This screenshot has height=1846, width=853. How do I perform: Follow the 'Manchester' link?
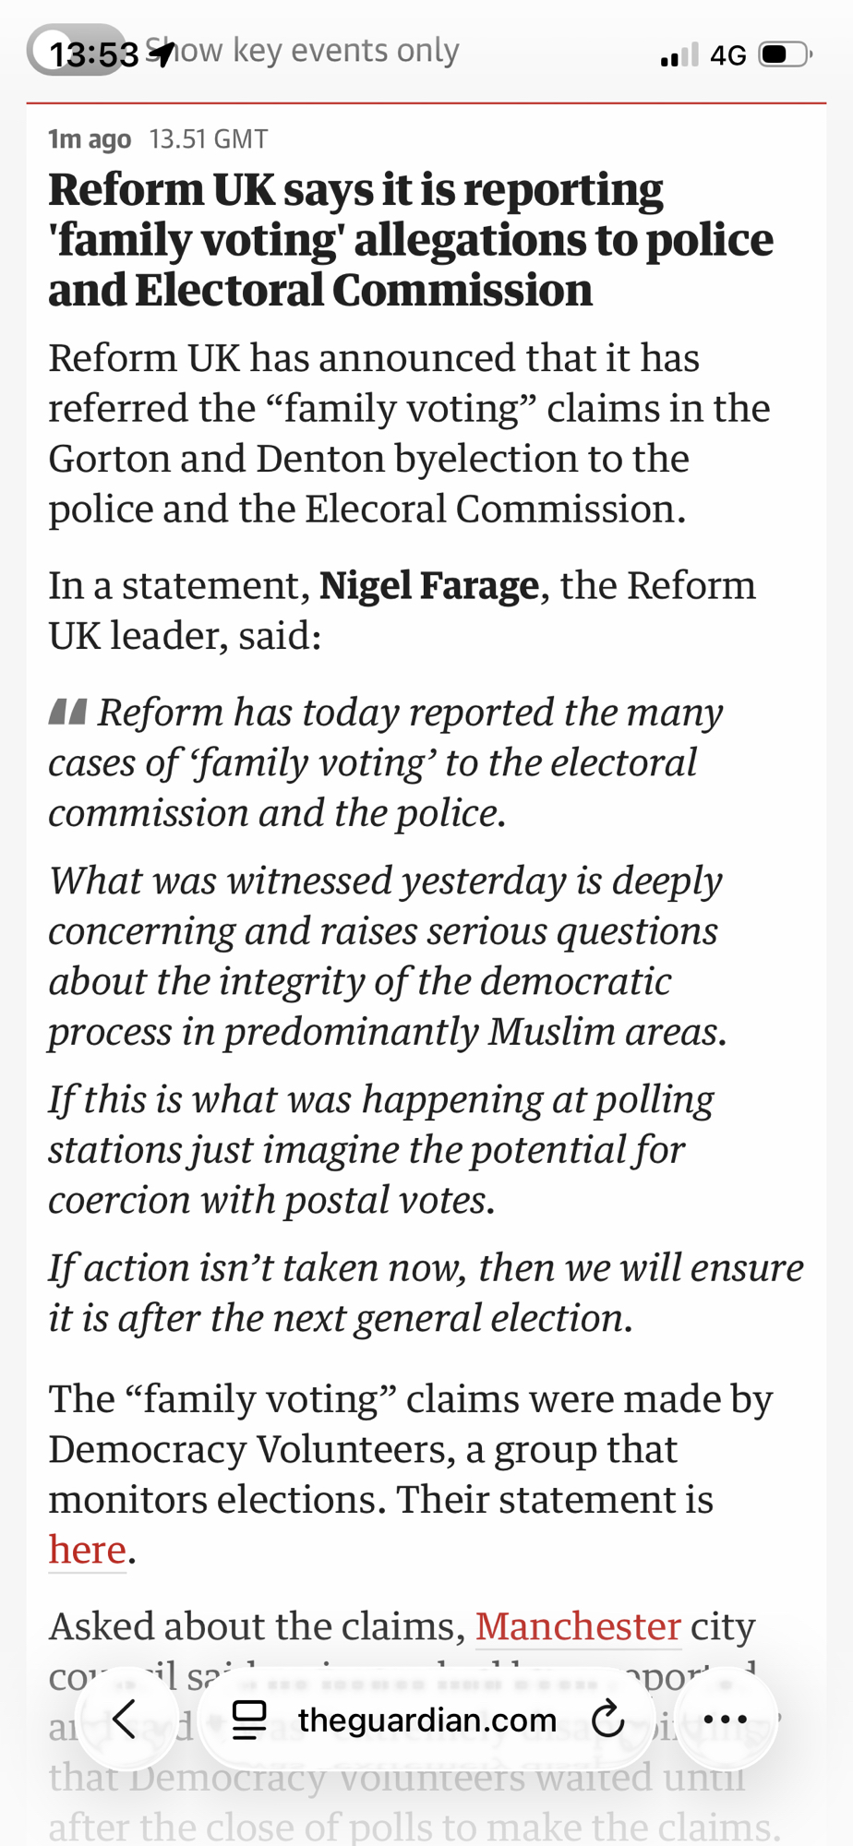point(578,1626)
